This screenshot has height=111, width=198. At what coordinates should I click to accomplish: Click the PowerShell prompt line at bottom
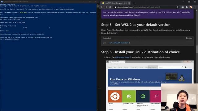(10, 39)
